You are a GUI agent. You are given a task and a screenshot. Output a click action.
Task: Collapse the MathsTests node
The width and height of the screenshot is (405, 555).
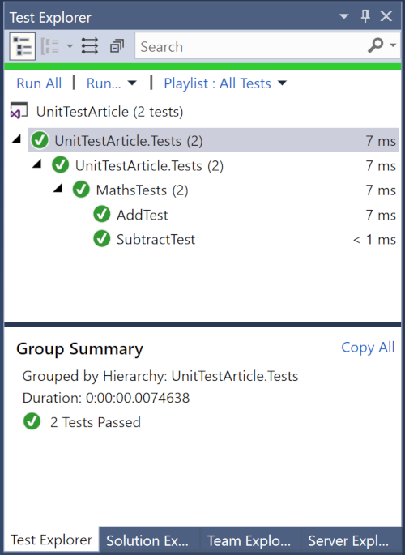(x=58, y=189)
